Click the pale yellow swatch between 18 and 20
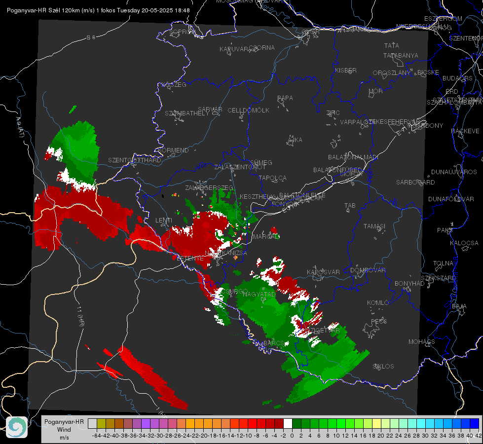The width and height of the screenshot is (483, 444). (376, 423)
